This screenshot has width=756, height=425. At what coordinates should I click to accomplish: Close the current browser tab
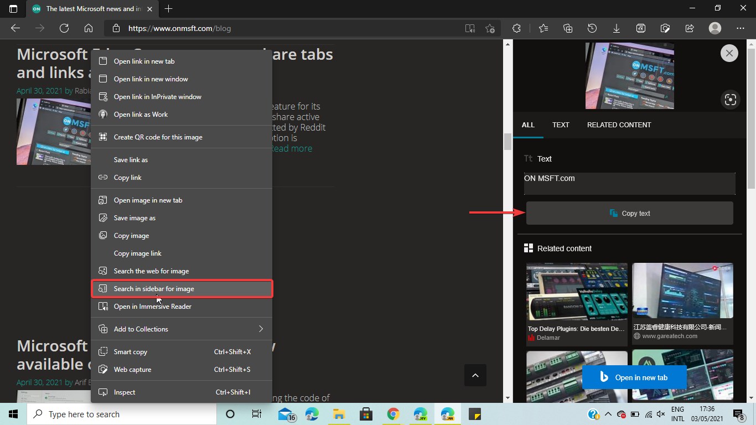point(149,9)
